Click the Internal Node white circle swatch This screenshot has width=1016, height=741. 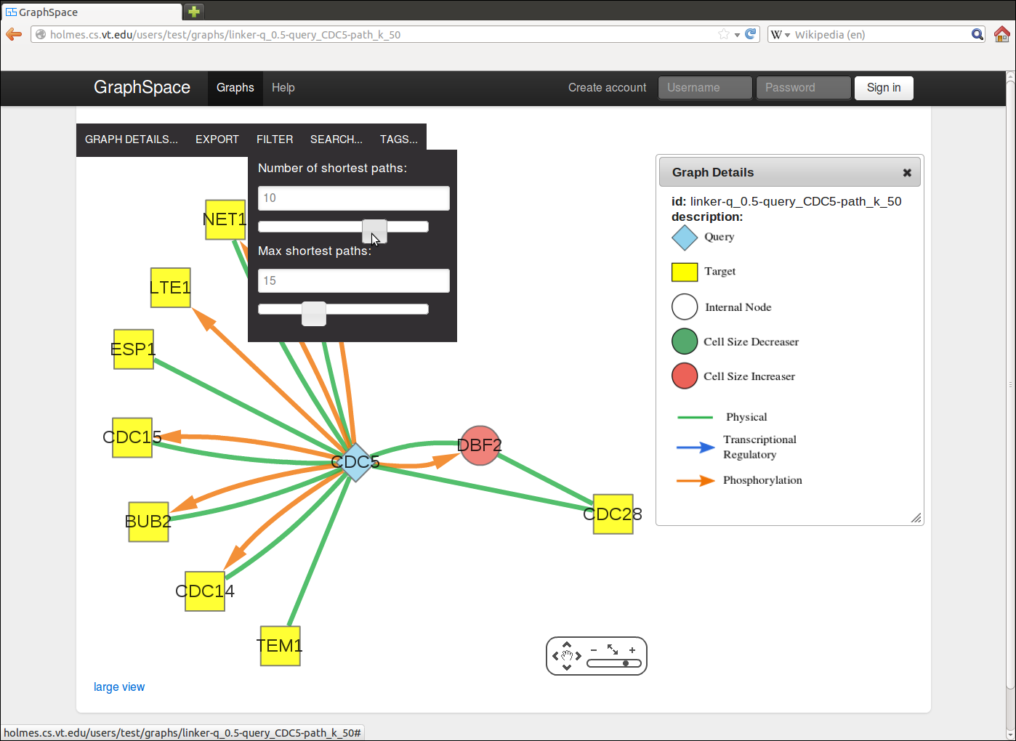point(685,307)
